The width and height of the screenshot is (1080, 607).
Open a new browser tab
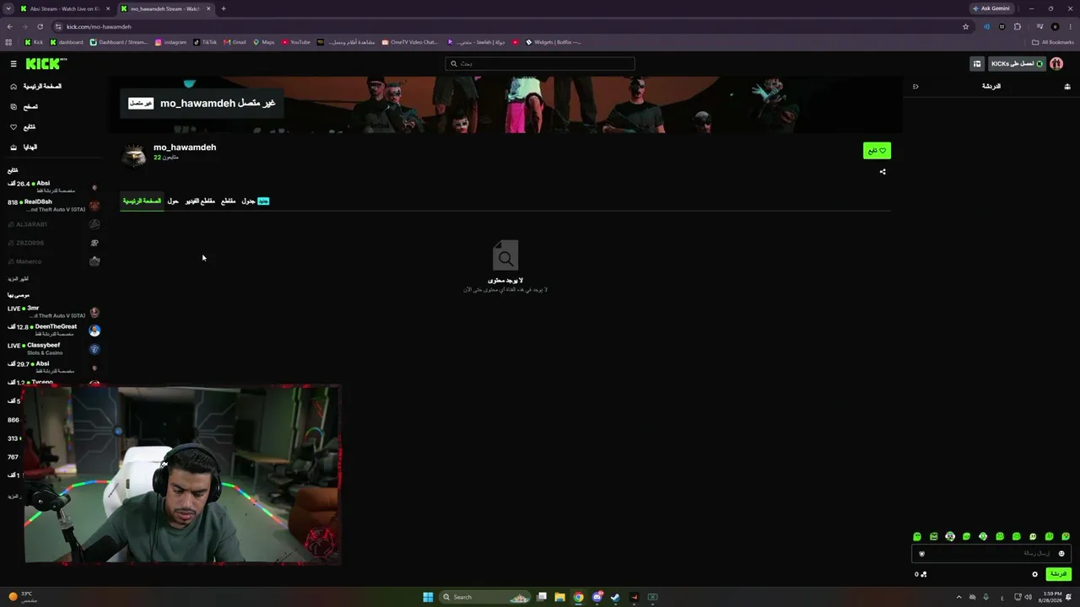[224, 8]
